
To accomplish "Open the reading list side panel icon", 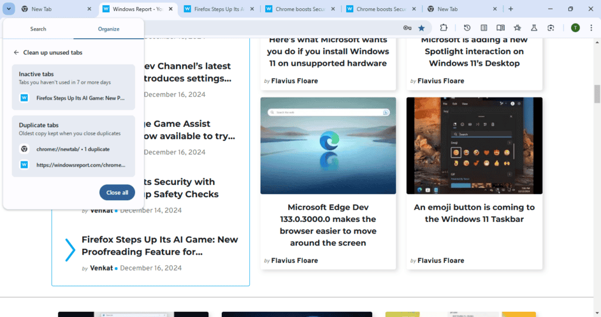I will click(484, 28).
